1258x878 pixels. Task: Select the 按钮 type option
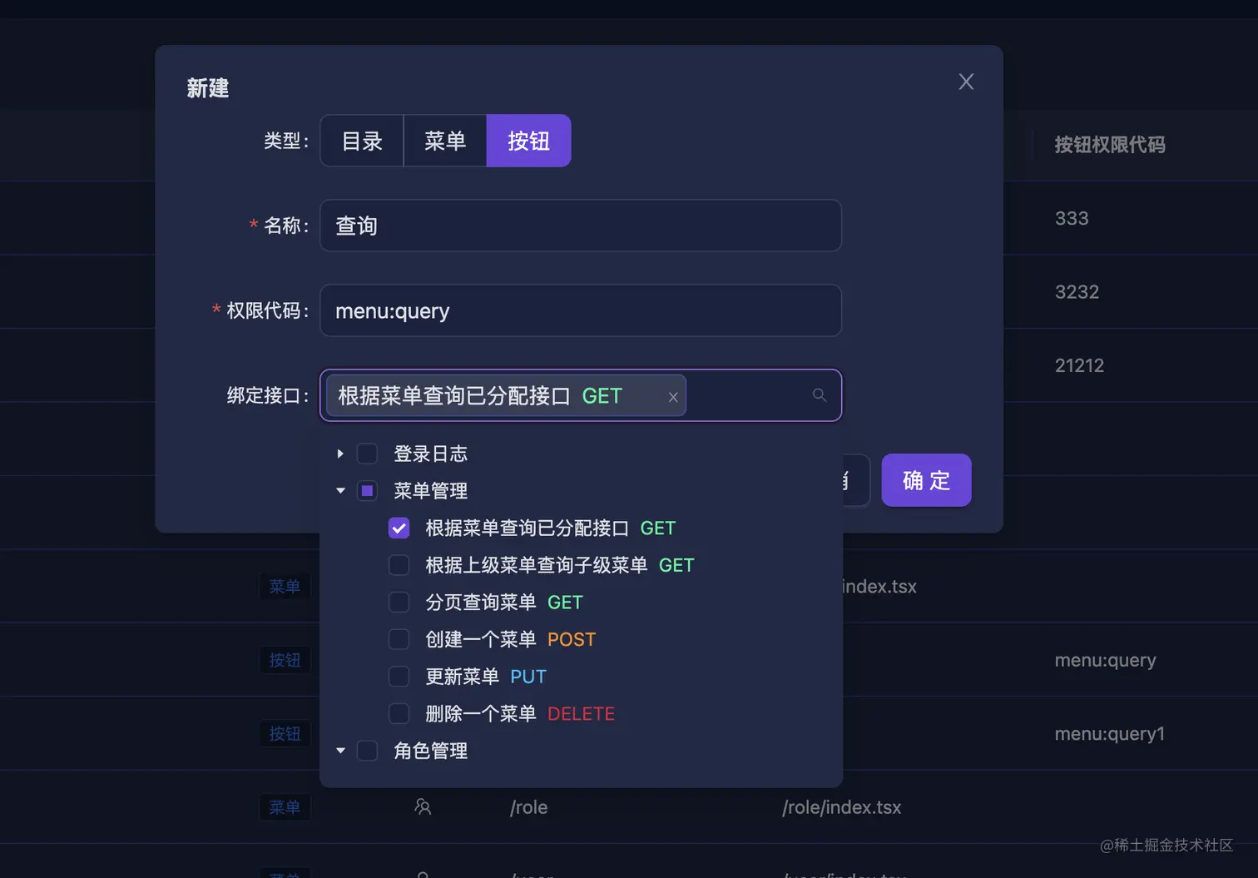tap(528, 141)
